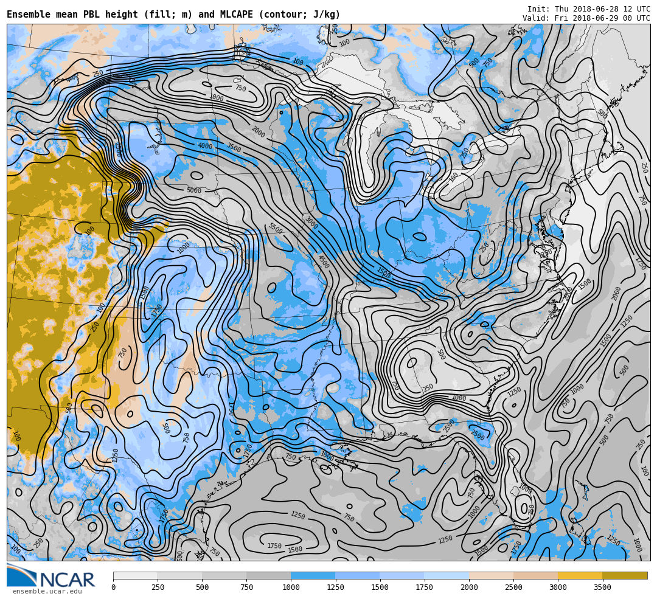
Task: Pick the dark gray 750–1000 colorbar swatch
Action: click(x=268, y=575)
